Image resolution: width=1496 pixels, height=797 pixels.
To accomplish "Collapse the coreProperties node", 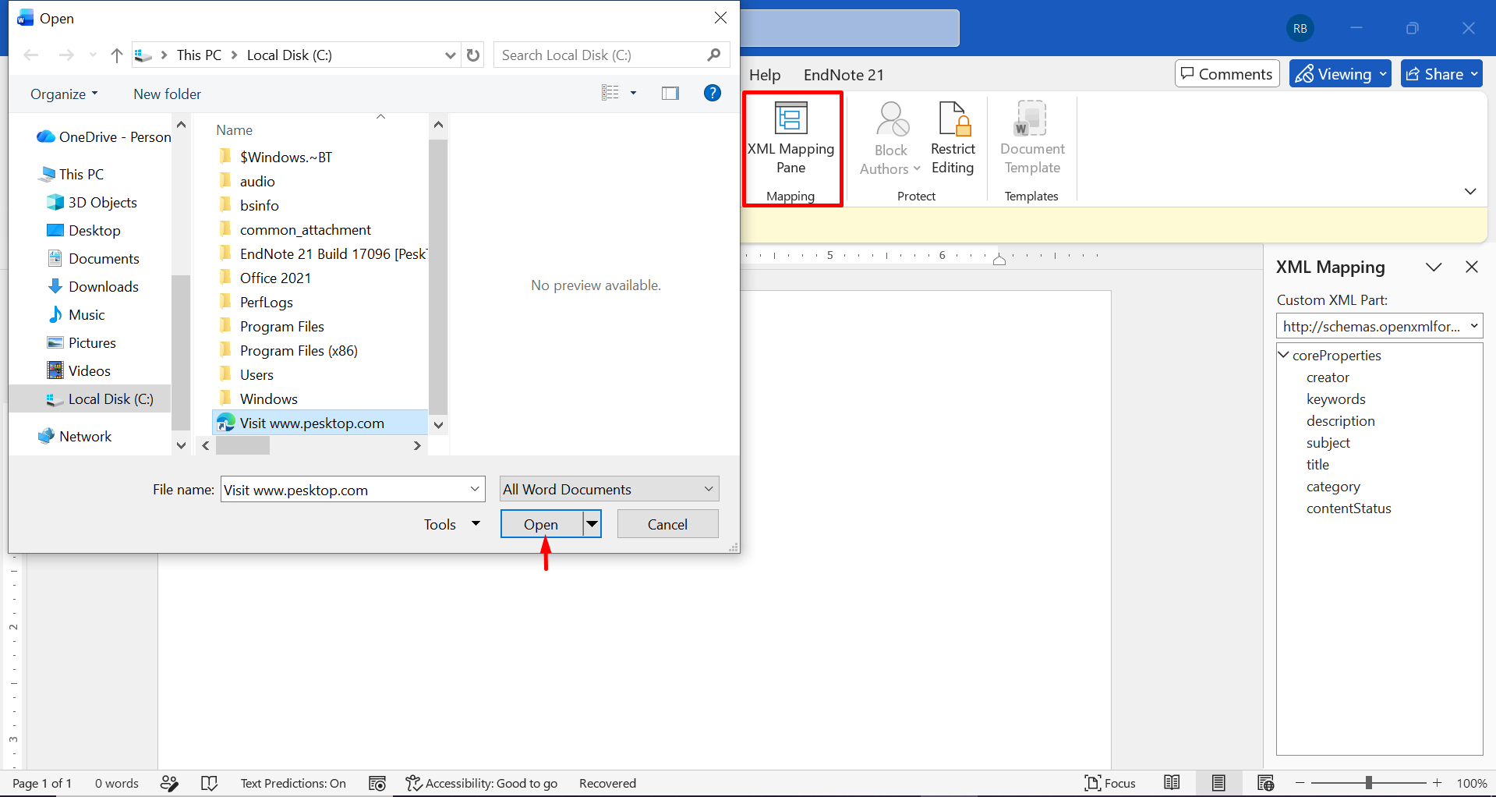I will pos(1283,355).
